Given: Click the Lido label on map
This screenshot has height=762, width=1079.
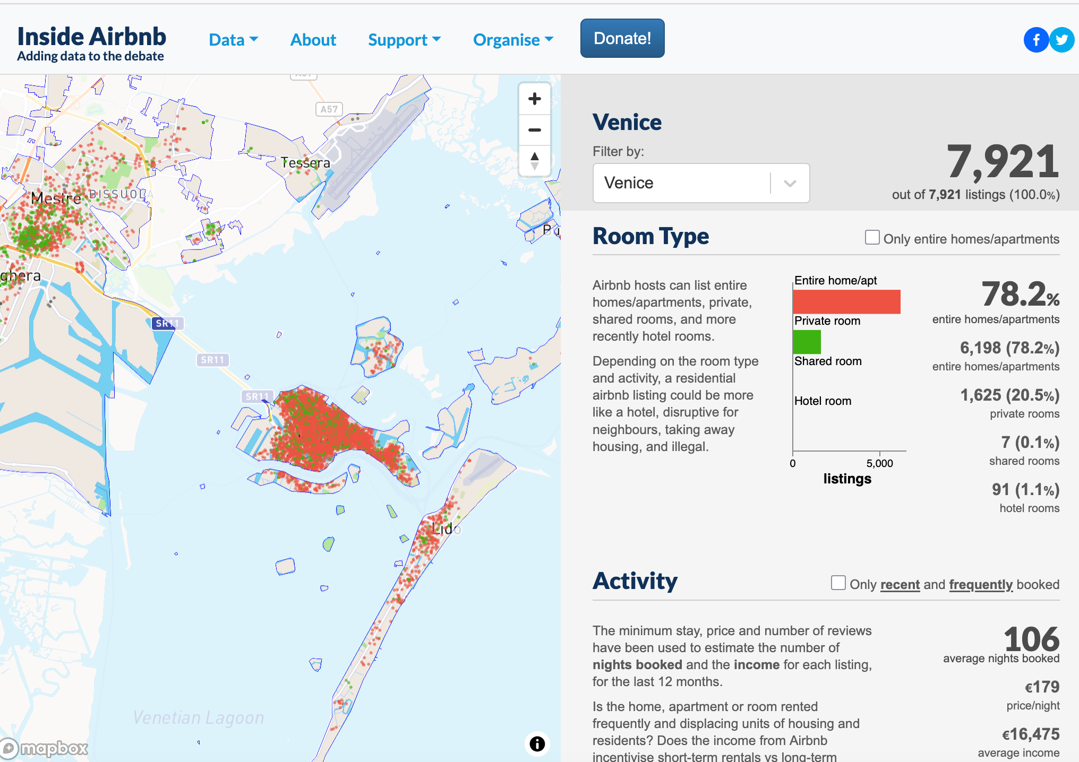Looking at the screenshot, I should [x=446, y=529].
